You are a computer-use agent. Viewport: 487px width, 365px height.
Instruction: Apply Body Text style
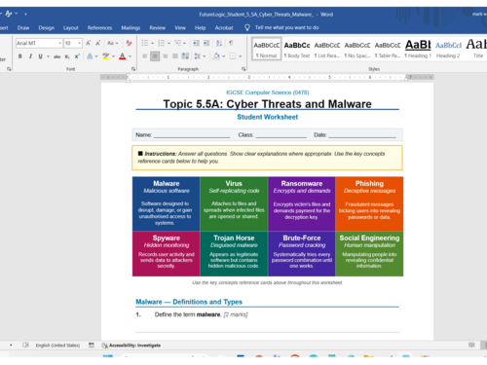point(297,49)
